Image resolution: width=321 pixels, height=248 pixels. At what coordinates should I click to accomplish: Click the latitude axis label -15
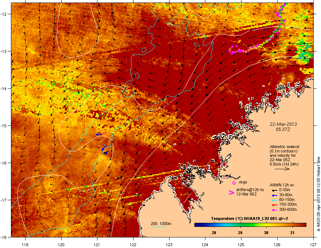tap(4, 125)
